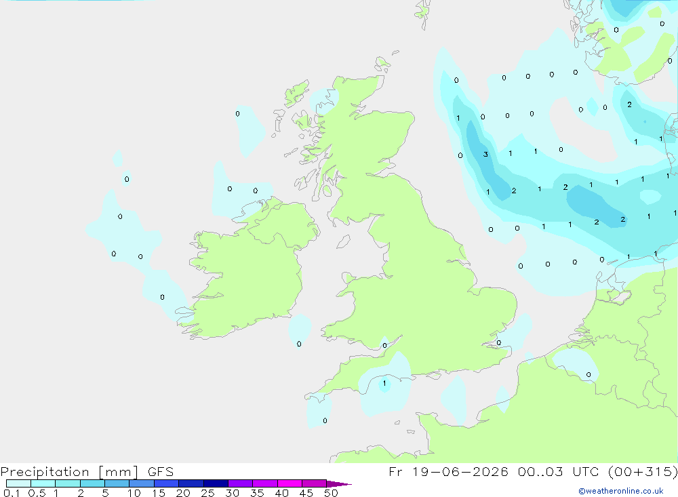Click the '40' legend scale label
The width and height of the screenshot is (678, 497).
pos(281,493)
